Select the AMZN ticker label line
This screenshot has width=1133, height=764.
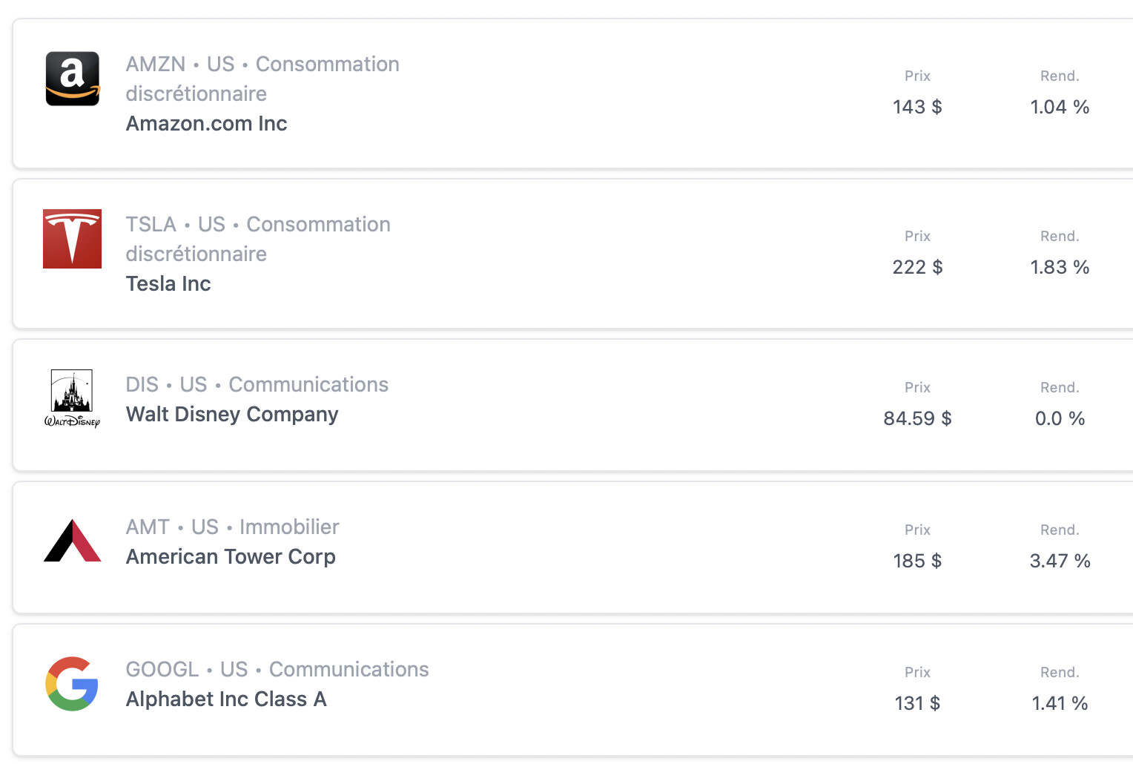(x=262, y=79)
